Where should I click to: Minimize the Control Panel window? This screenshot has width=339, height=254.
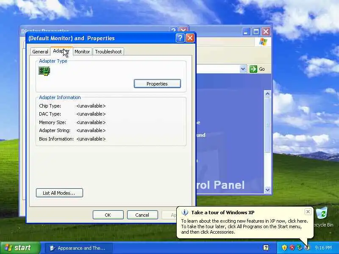point(246,32)
